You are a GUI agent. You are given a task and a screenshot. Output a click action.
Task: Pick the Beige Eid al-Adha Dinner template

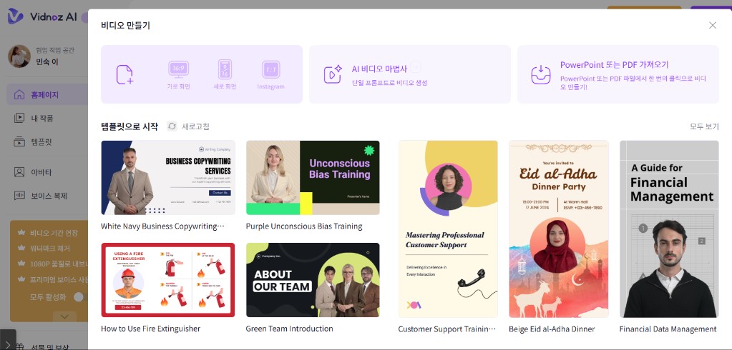(x=558, y=229)
